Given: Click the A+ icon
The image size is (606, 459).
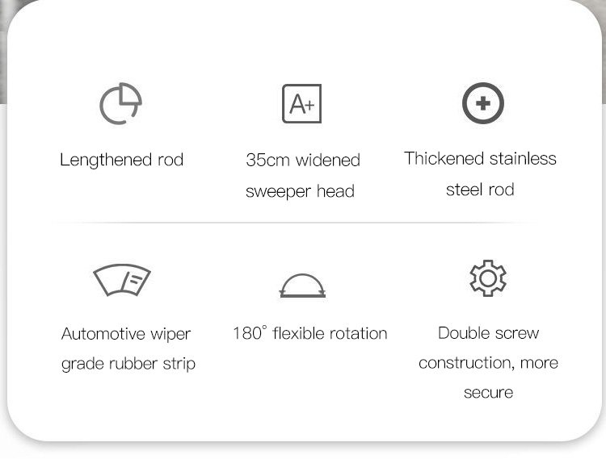Looking at the screenshot, I should 301,103.
